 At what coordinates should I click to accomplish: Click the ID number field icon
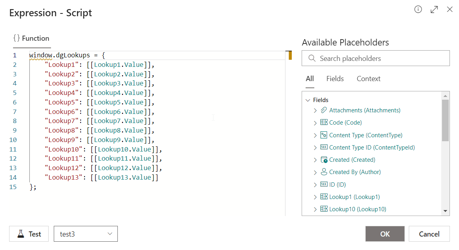[324, 184]
